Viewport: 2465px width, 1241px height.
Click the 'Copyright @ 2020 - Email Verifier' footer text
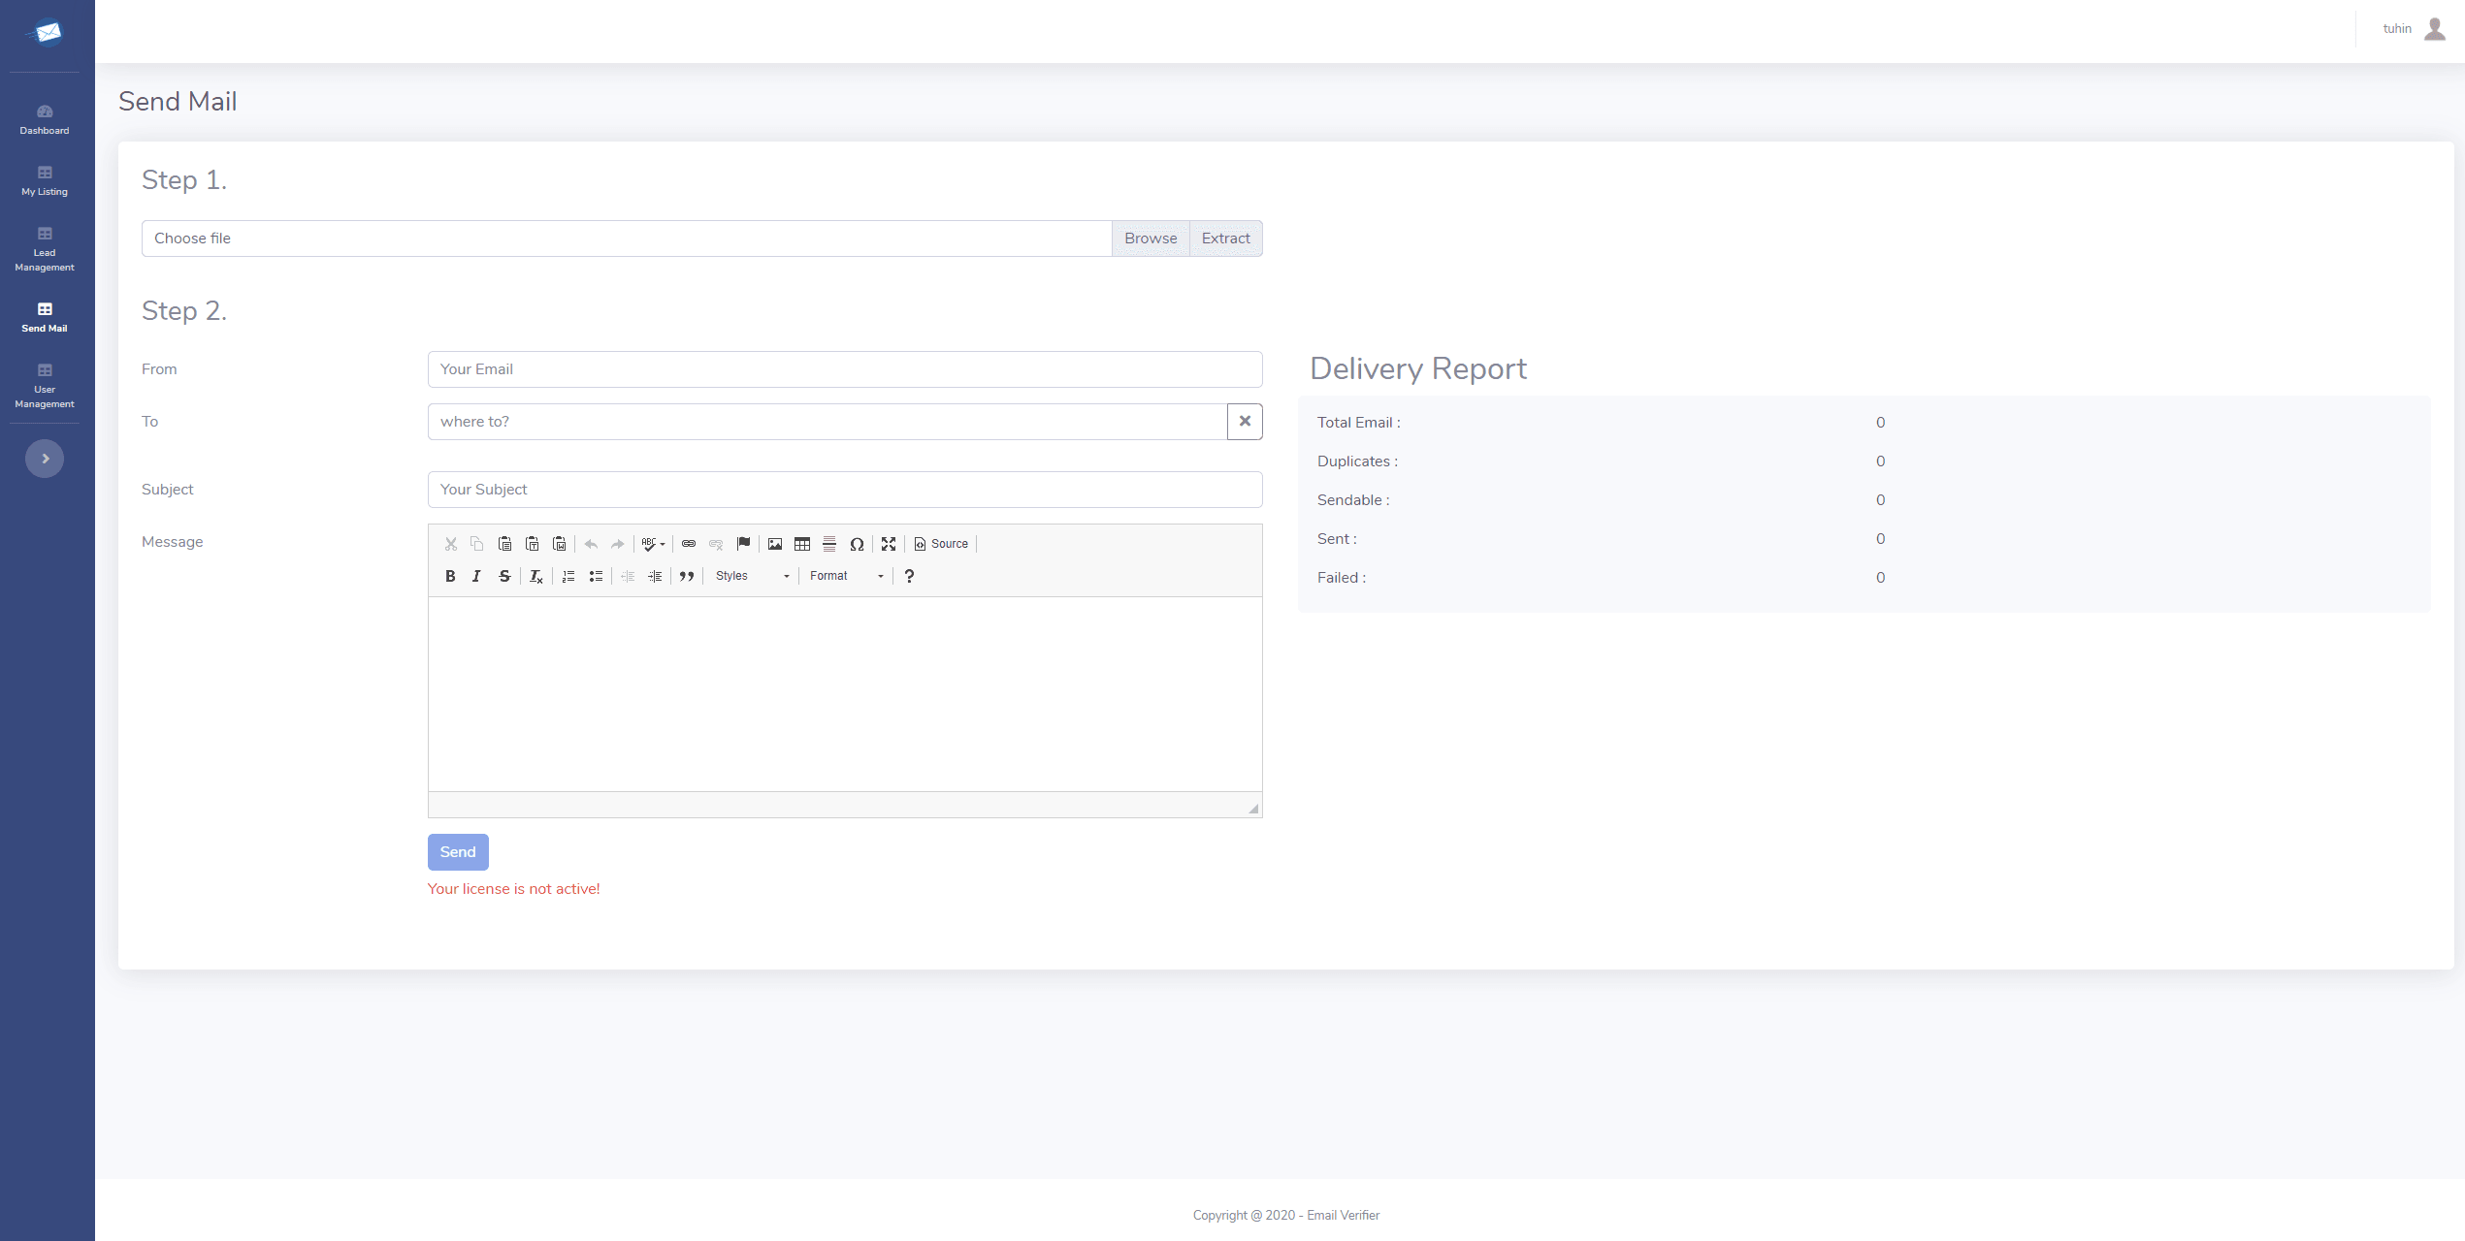pyautogui.click(x=1286, y=1216)
